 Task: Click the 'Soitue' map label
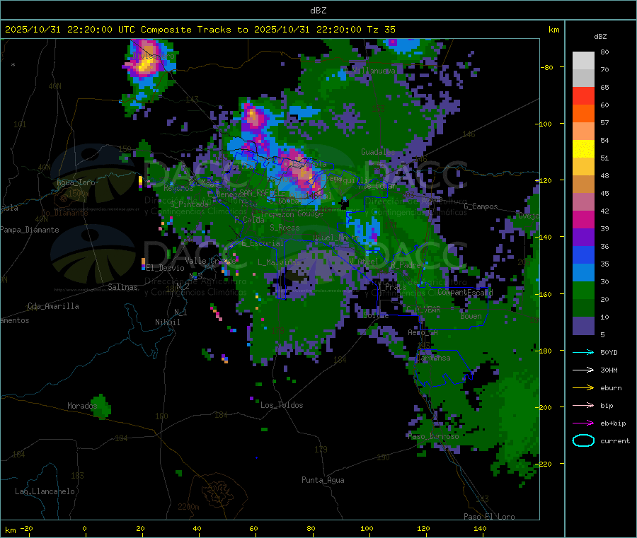pyautogui.click(x=376, y=315)
